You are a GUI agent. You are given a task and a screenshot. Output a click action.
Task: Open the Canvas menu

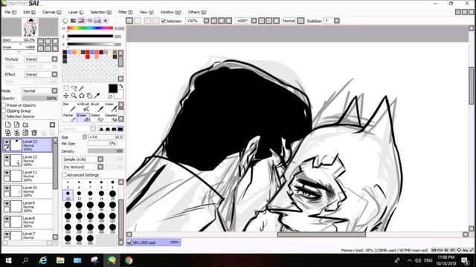[51, 12]
